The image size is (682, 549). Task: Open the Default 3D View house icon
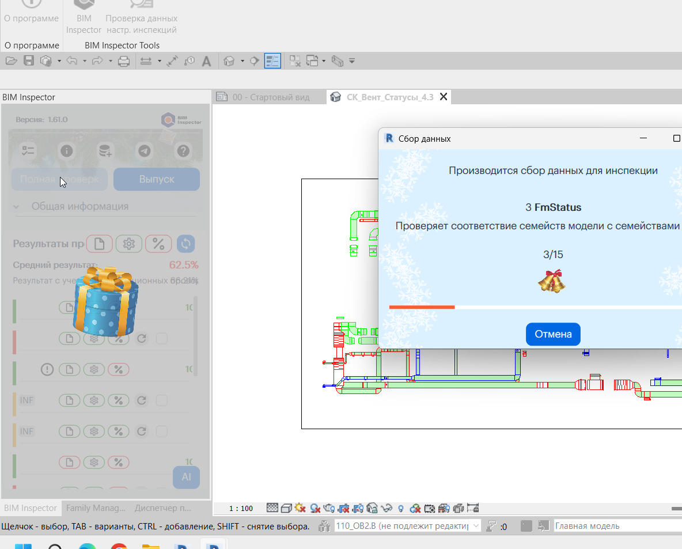(x=229, y=61)
